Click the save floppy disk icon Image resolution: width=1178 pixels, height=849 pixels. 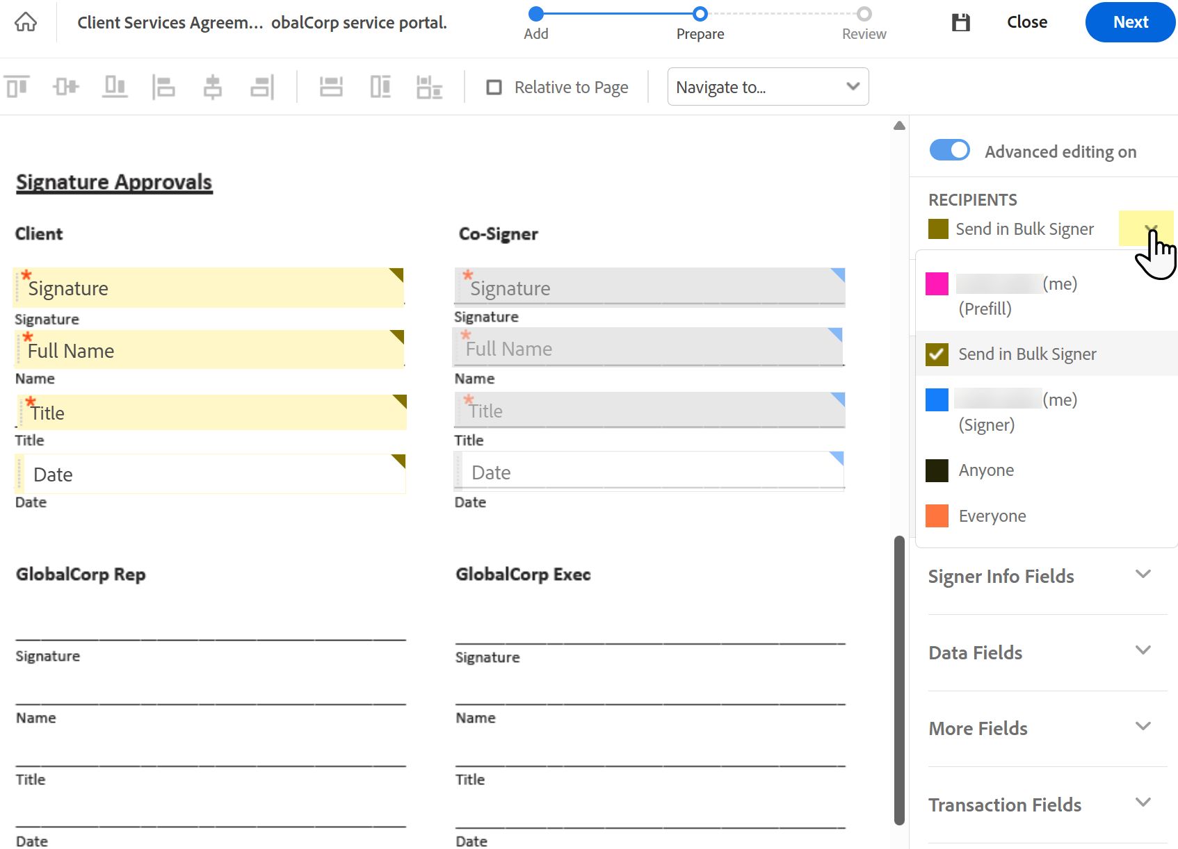pyautogui.click(x=961, y=22)
